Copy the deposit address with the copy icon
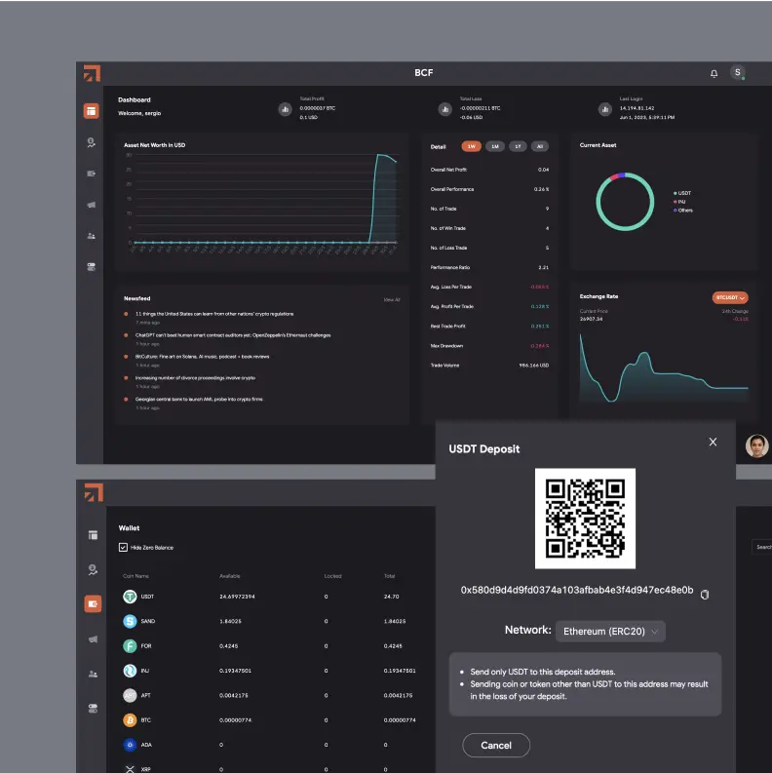772x773 pixels. (705, 595)
